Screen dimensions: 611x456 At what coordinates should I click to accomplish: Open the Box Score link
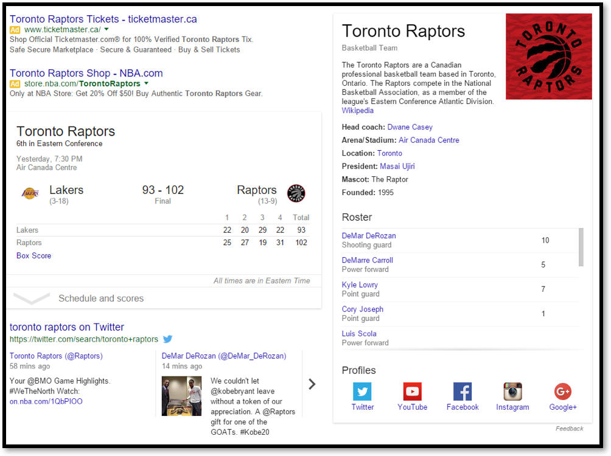click(33, 255)
